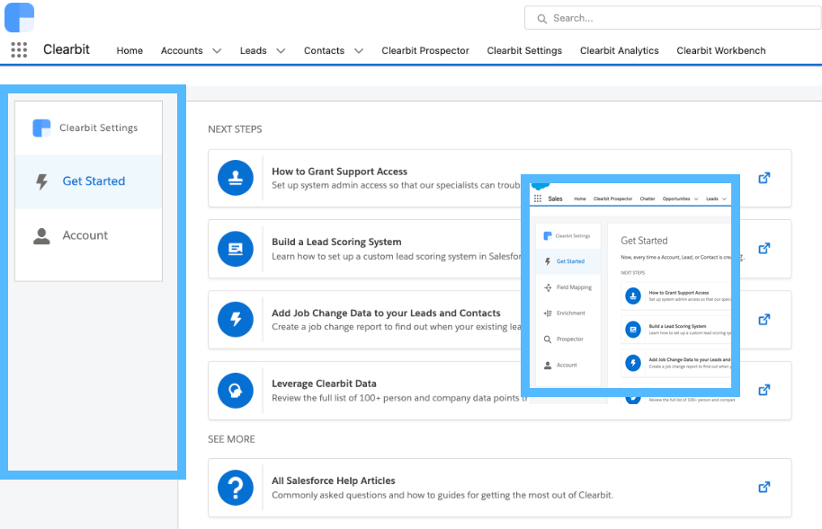Open the Clearbit Prospector tab
Image resolution: width=822 pixels, height=529 pixels.
pyautogui.click(x=425, y=51)
